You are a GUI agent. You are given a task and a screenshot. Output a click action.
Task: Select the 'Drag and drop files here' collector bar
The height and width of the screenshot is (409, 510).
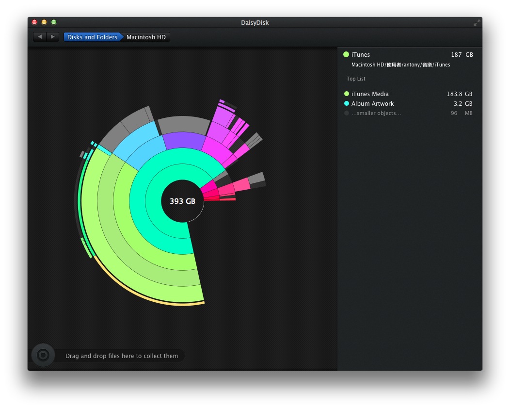point(121,356)
